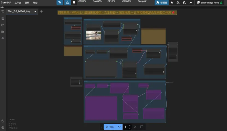
Task: Open the model library cube icon
Action: [3, 25]
